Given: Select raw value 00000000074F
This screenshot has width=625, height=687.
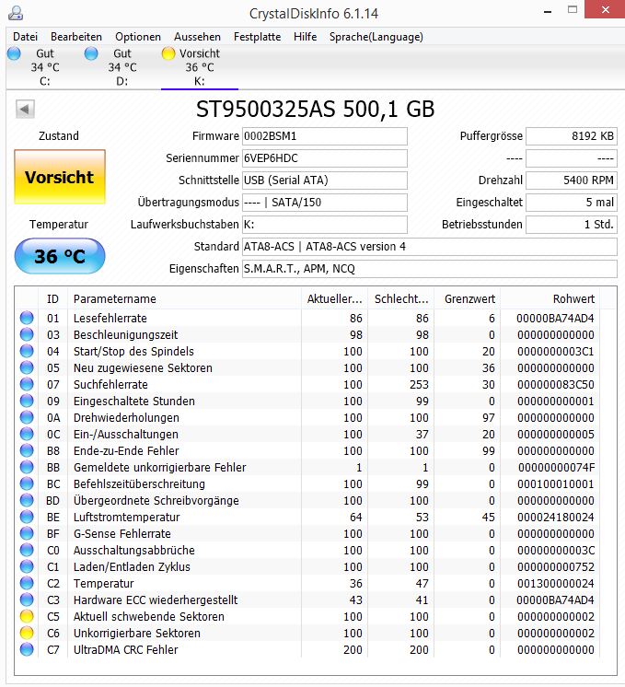Looking at the screenshot, I should [556, 468].
